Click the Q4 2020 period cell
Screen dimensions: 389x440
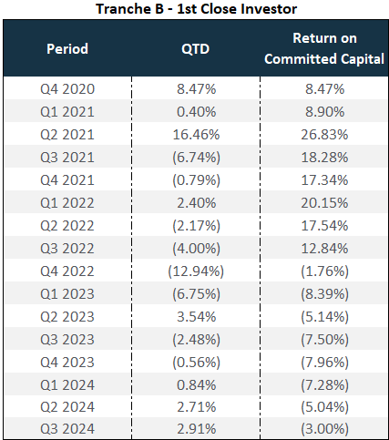pyautogui.click(x=67, y=89)
